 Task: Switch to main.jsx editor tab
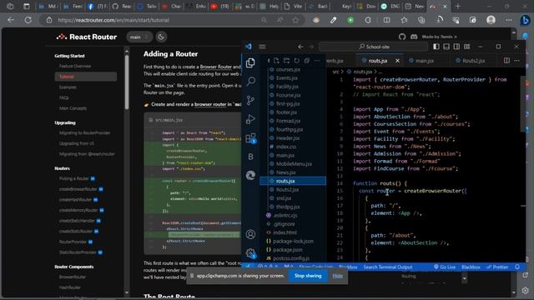pyautogui.click(x=424, y=61)
